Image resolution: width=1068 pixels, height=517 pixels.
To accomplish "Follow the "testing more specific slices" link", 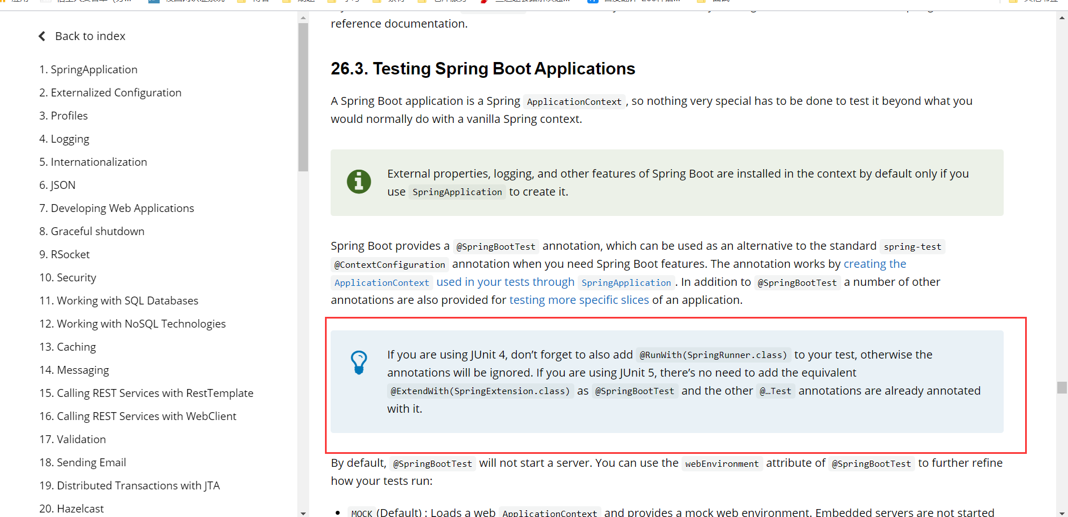I will 579,299.
